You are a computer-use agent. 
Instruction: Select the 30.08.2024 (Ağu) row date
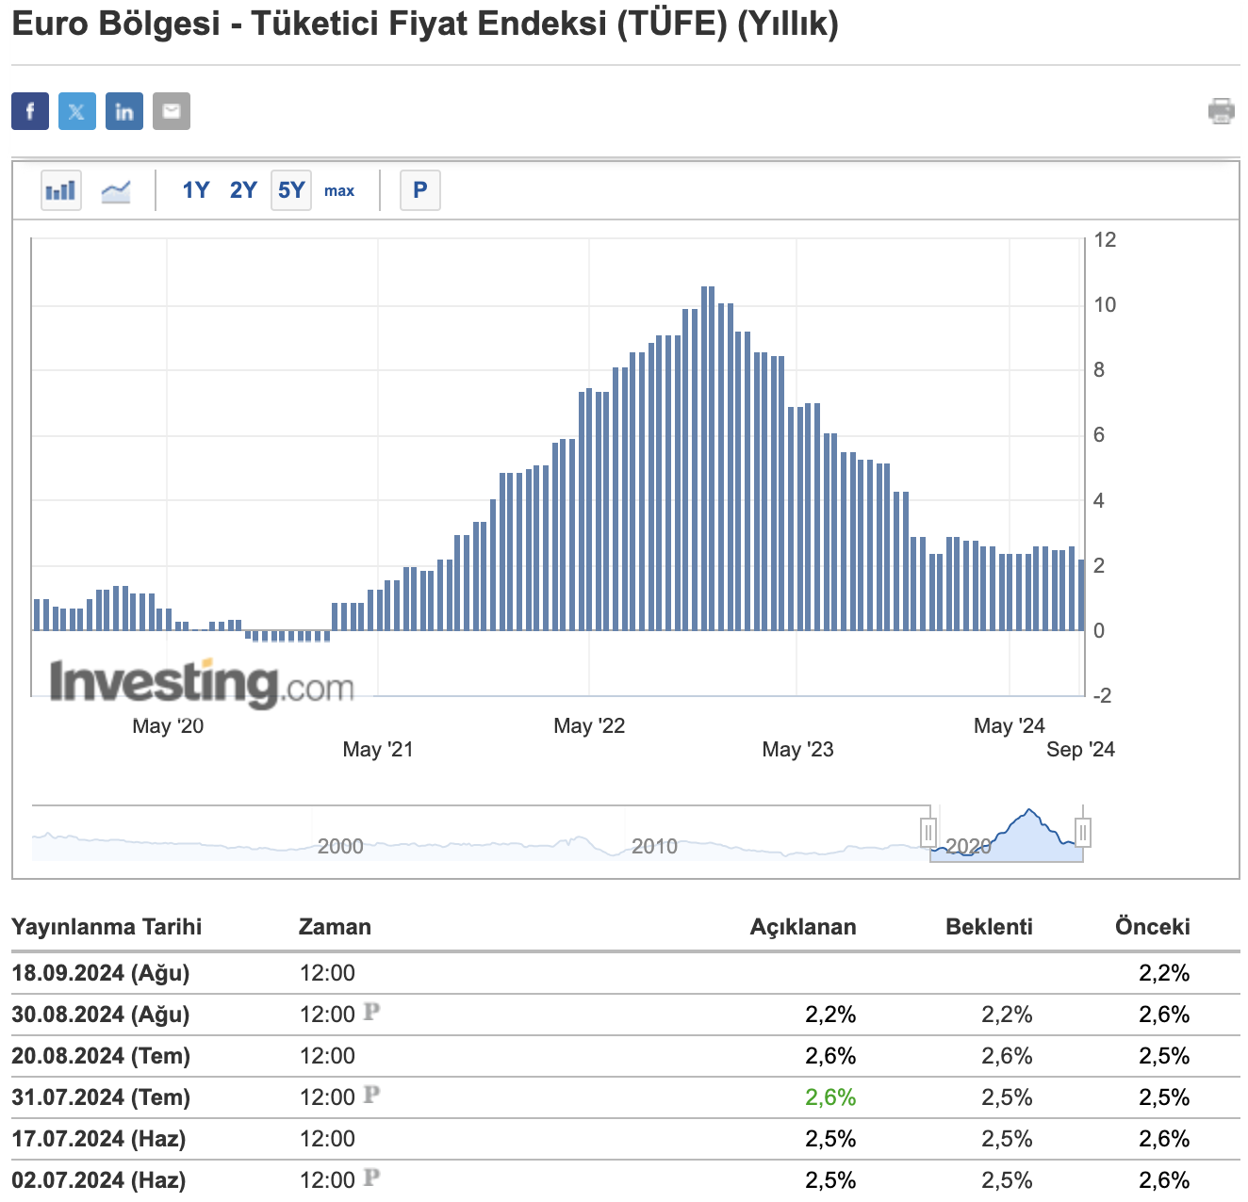pos(101,1015)
